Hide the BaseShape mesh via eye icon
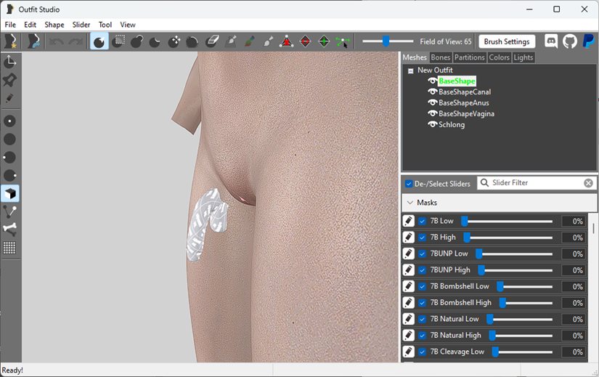This screenshot has width=599, height=377. pyautogui.click(x=433, y=81)
